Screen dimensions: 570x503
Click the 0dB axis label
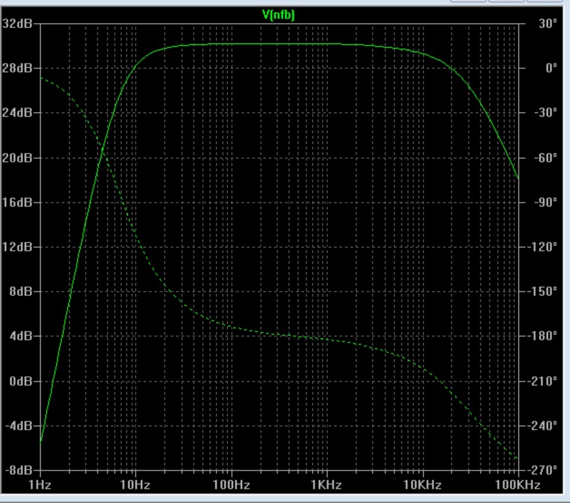click(x=21, y=381)
